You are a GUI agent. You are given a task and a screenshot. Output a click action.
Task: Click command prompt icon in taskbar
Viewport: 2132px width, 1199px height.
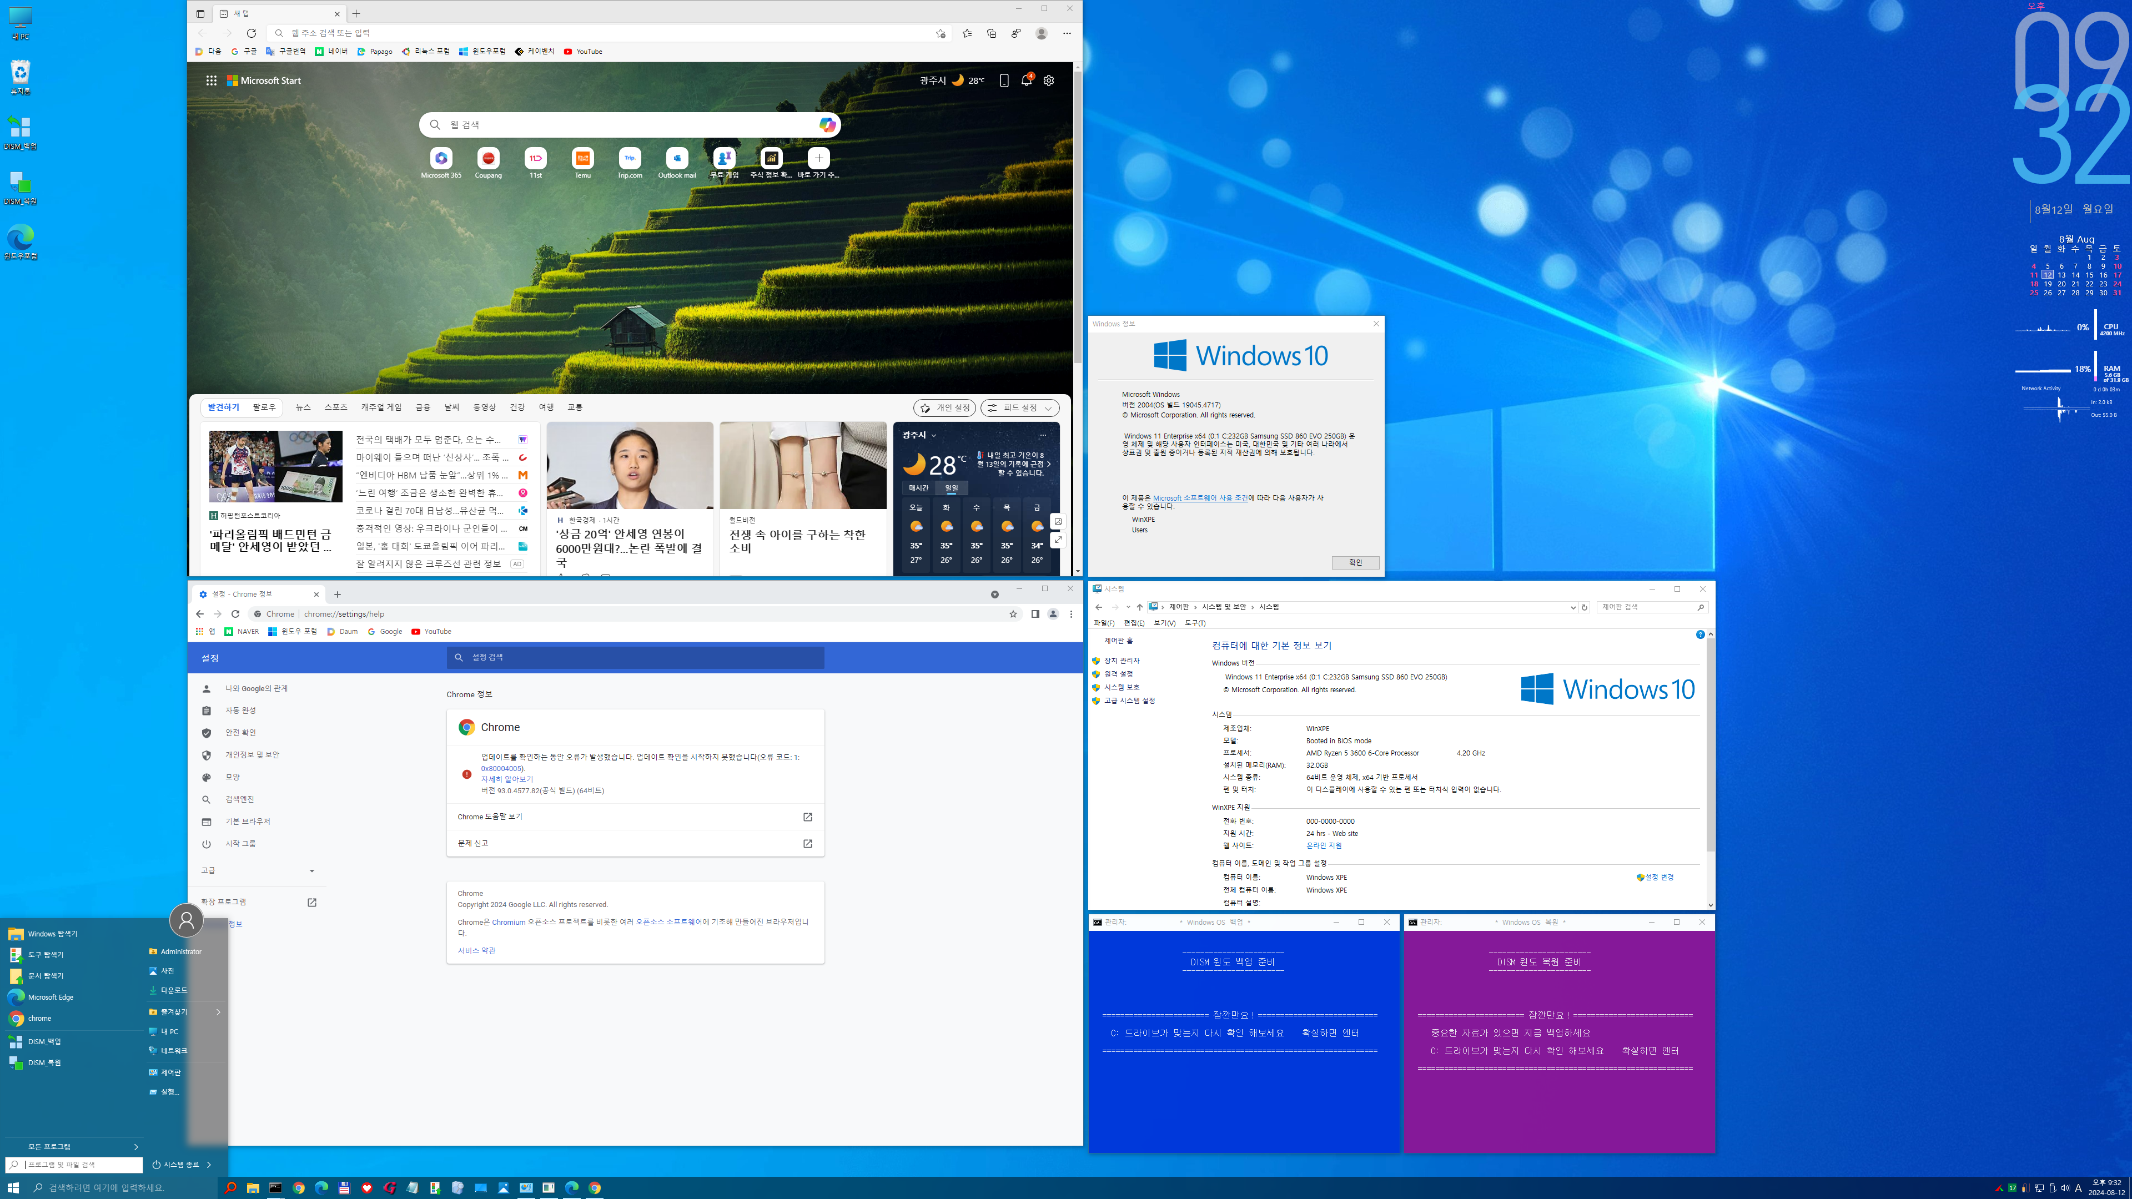pos(275,1187)
